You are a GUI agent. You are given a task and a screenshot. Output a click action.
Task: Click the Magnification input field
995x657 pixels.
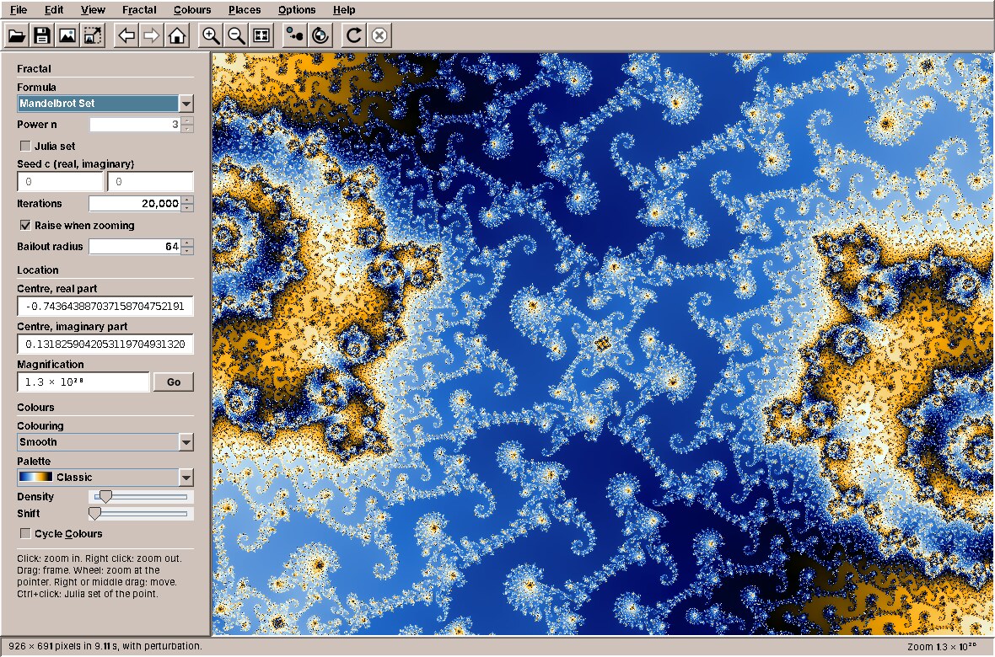[x=83, y=382]
